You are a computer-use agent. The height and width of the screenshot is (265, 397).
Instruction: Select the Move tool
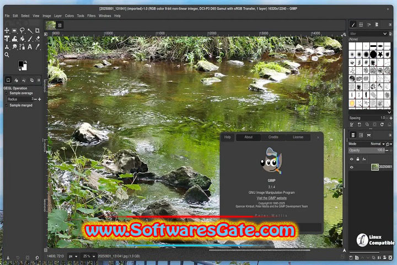click(x=7, y=31)
